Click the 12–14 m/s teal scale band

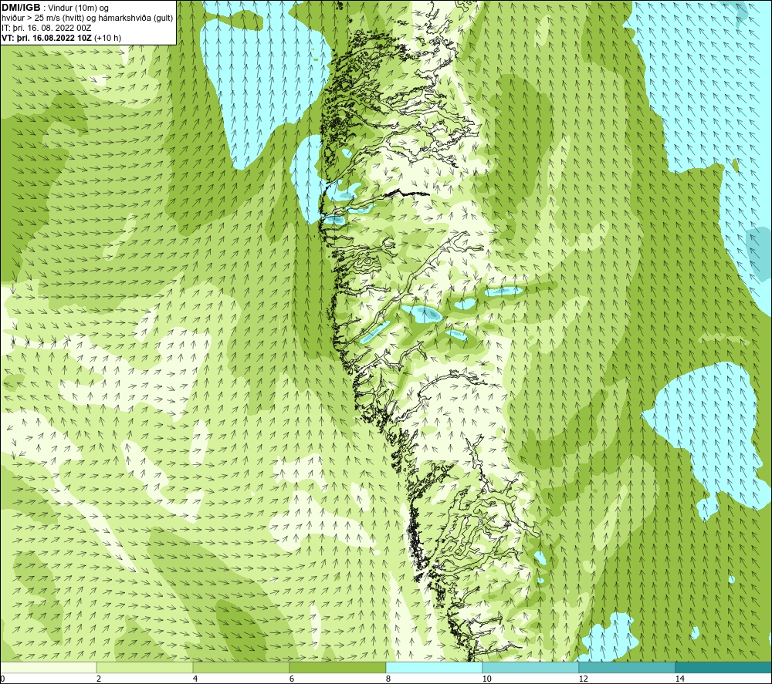(627, 667)
